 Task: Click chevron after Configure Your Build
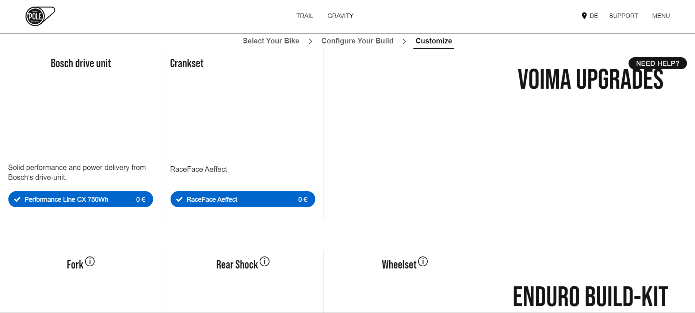pyautogui.click(x=404, y=41)
